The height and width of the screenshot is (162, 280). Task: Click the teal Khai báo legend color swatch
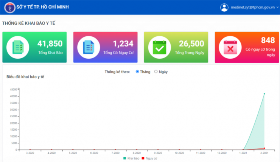tap(125, 158)
